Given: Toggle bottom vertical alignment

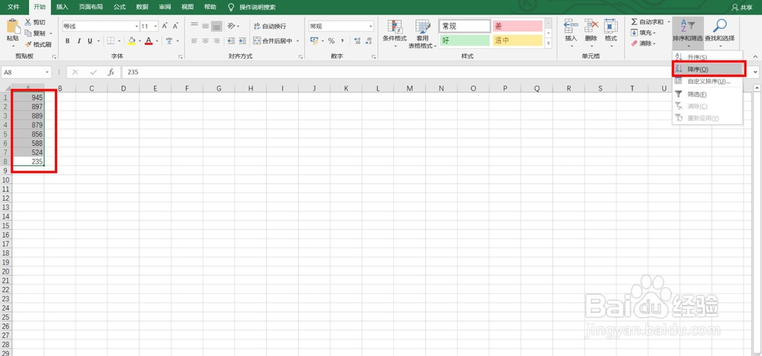Looking at the screenshot, I should pos(216,26).
